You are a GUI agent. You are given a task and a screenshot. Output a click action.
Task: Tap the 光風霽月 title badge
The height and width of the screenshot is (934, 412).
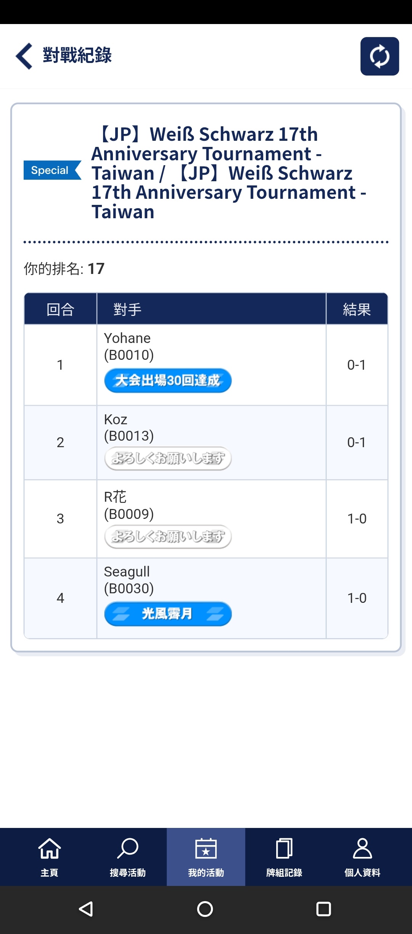point(168,614)
